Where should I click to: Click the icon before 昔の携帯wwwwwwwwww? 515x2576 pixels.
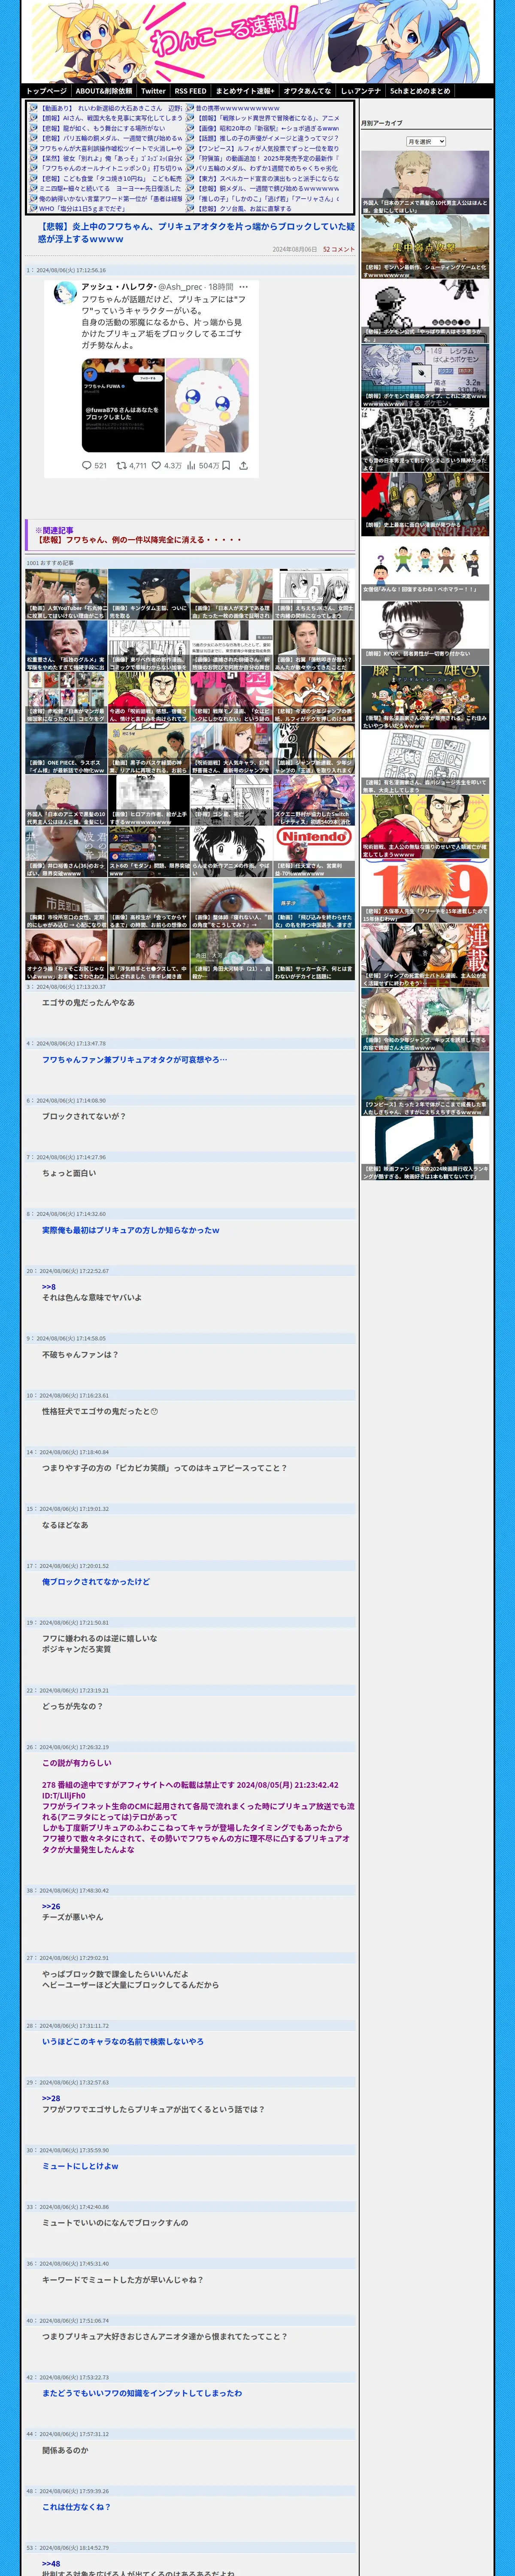[x=190, y=108]
